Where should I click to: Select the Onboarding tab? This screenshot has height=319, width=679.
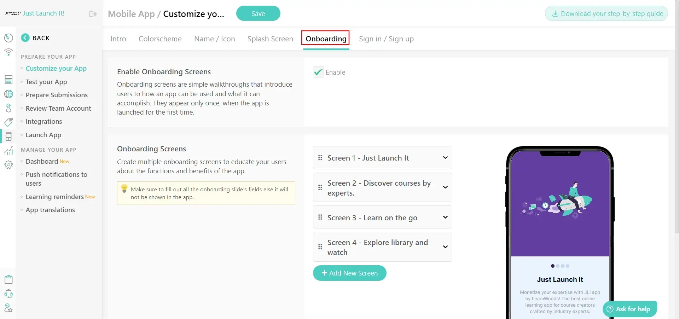pos(326,39)
